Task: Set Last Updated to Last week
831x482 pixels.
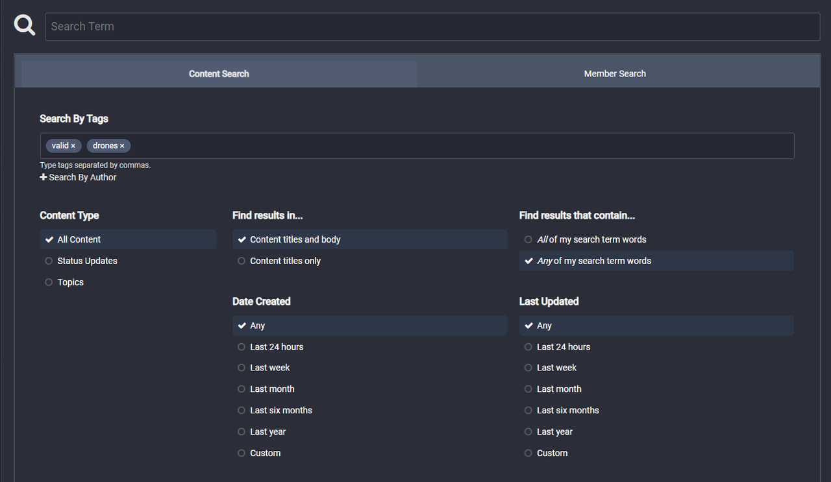Action: pos(556,368)
